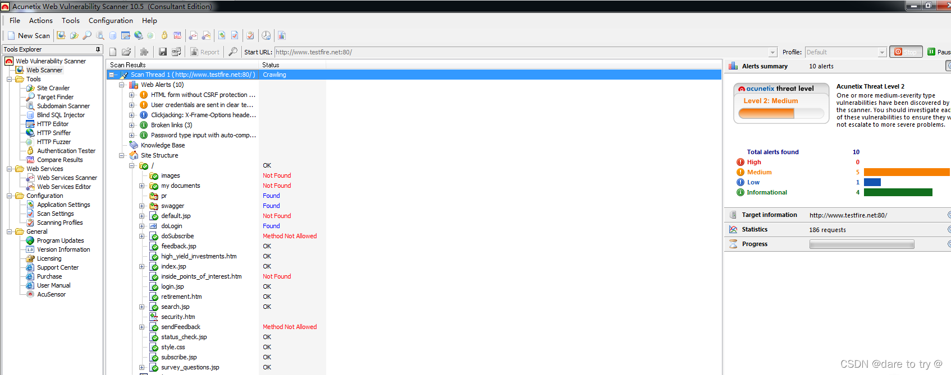This screenshot has height=375, width=951.
Task: Click the Authentication Tester padlock toolbar icon
Action: pyautogui.click(x=164, y=35)
